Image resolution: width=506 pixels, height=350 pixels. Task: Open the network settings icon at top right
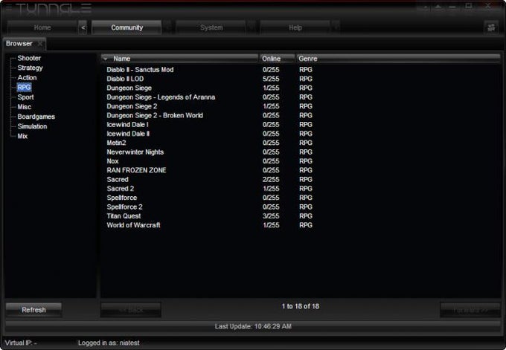[x=491, y=27]
